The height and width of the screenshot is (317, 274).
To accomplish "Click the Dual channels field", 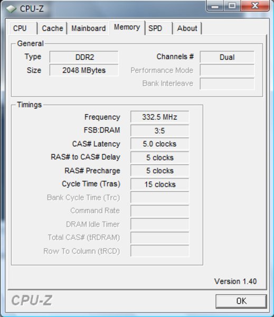I will point(227,57).
